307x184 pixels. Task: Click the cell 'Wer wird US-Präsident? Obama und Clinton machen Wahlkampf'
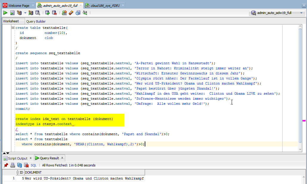(85, 178)
